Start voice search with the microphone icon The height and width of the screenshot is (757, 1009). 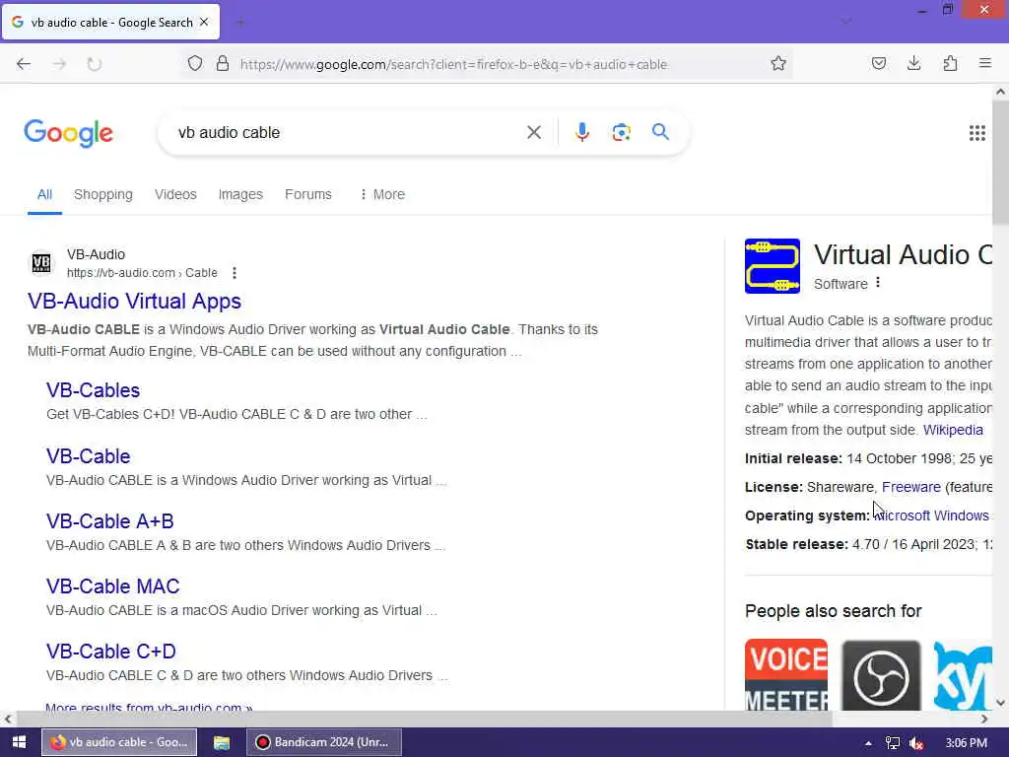coord(581,133)
